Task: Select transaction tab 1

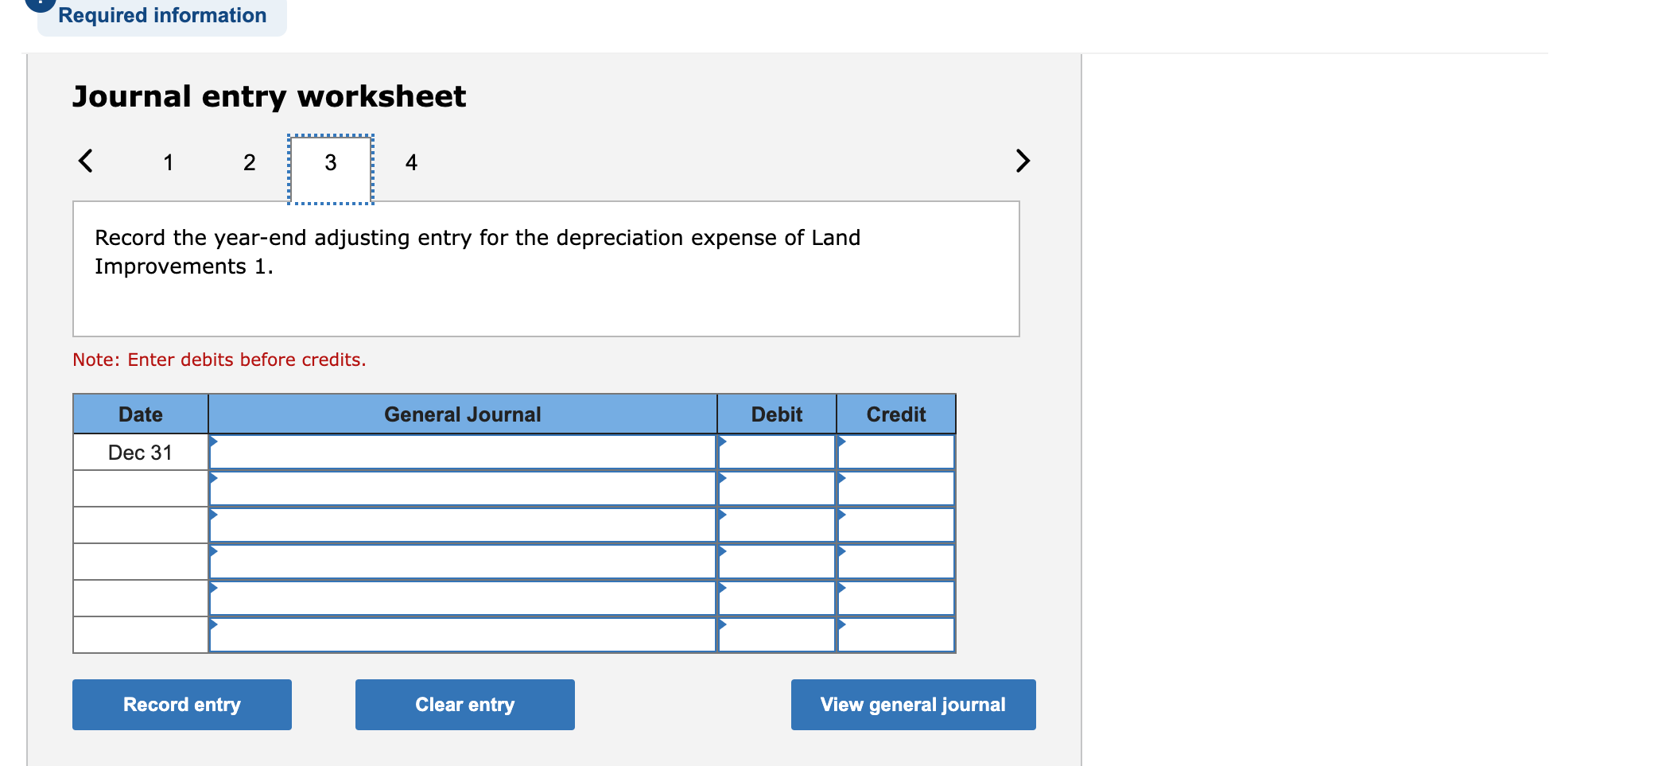Action: point(169,162)
